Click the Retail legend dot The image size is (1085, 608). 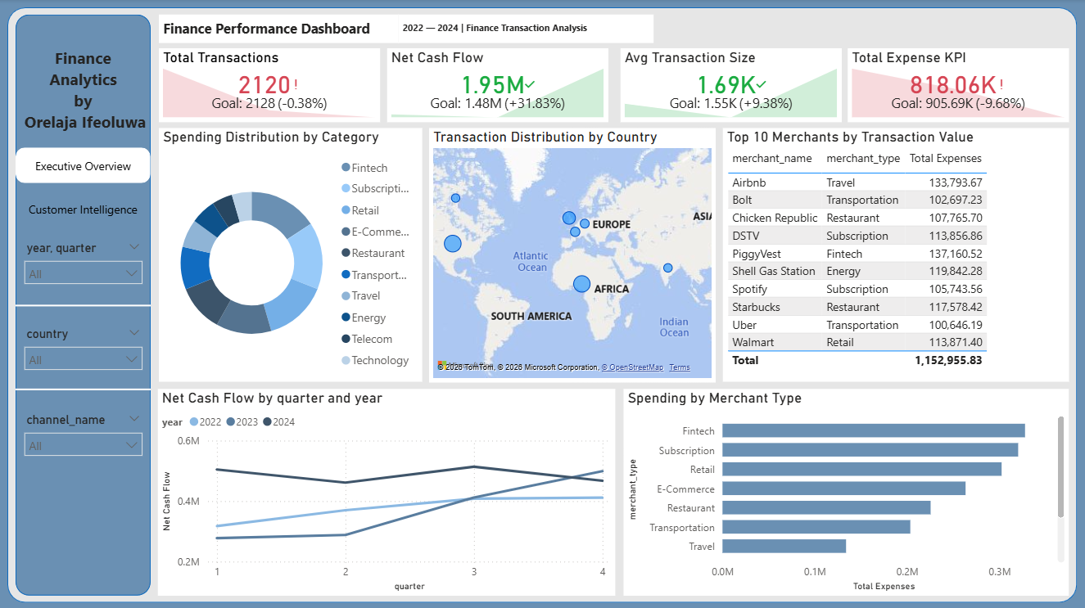coord(346,210)
